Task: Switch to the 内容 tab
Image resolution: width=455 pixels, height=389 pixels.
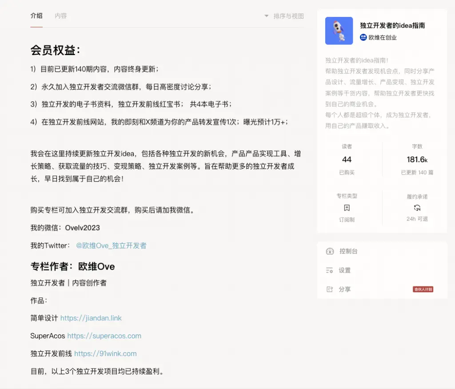Action: [x=61, y=16]
